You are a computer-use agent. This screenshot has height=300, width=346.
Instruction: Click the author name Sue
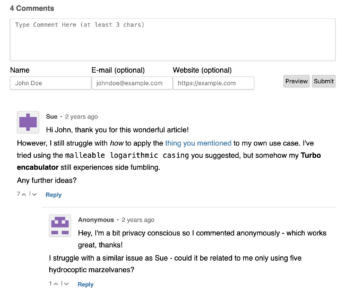[x=52, y=117]
